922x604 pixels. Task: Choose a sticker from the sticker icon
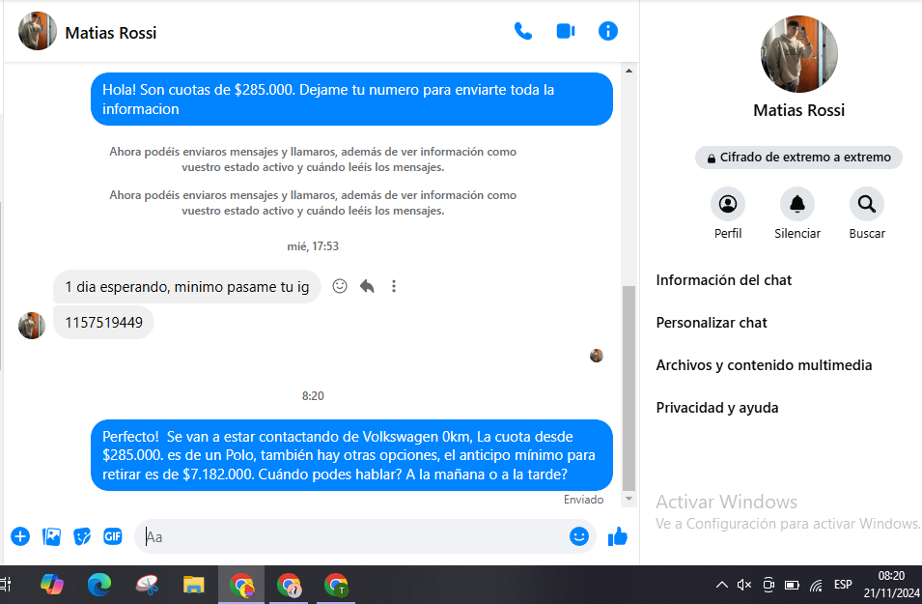click(82, 536)
